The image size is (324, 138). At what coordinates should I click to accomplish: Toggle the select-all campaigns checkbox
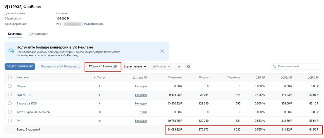tap(10, 77)
